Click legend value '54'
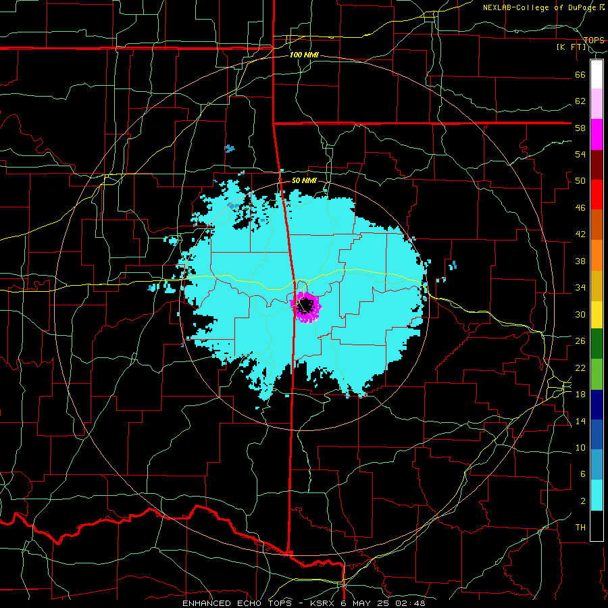Screen dimensions: 608x608 pos(580,154)
